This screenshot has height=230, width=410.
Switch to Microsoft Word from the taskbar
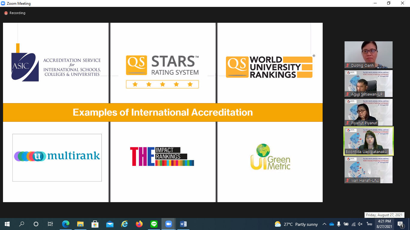click(x=183, y=224)
